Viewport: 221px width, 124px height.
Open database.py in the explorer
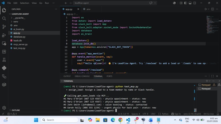tap(19, 37)
